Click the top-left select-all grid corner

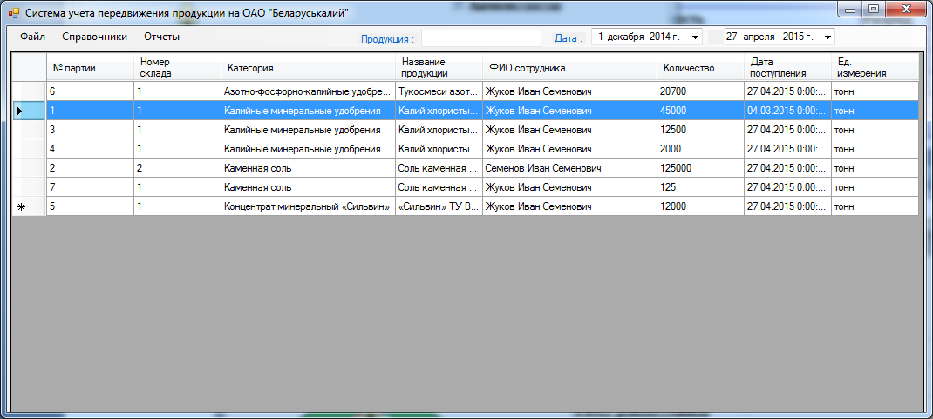(x=29, y=68)
